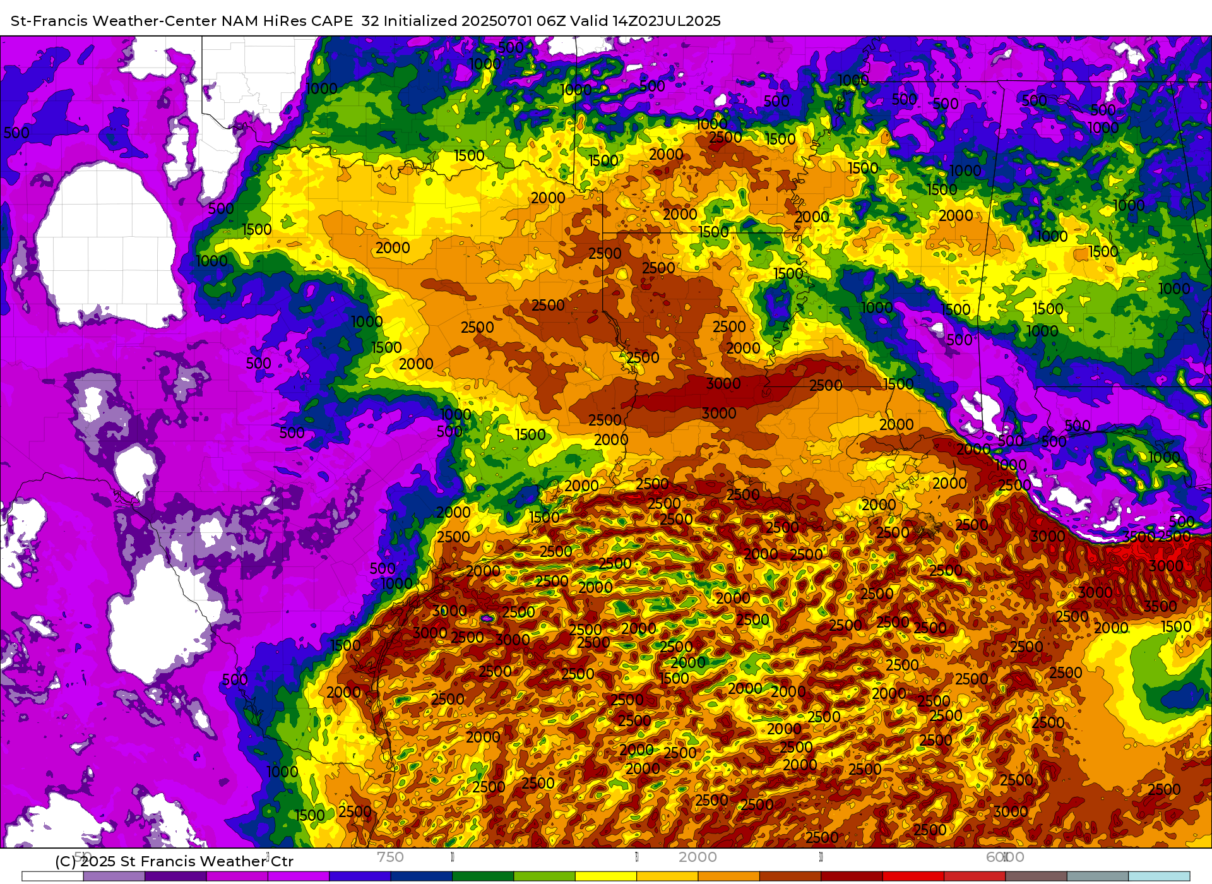Click the '2000' legend scale label below map
1212x884 pixels.
coord(698,857)
